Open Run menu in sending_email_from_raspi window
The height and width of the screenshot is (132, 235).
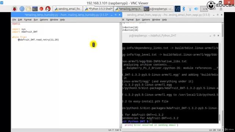[x=138, y=19]
